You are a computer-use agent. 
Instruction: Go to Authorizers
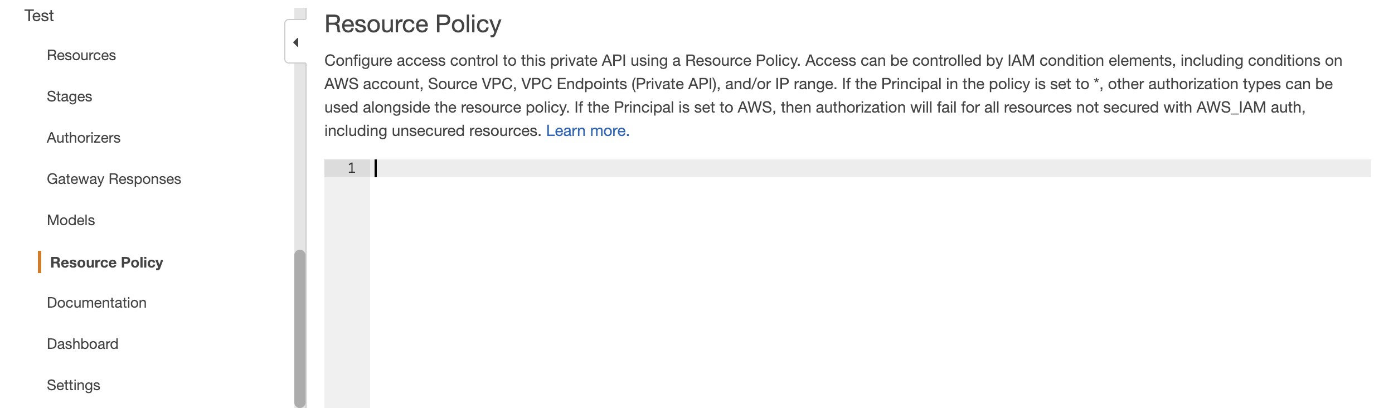pos(84,138)
